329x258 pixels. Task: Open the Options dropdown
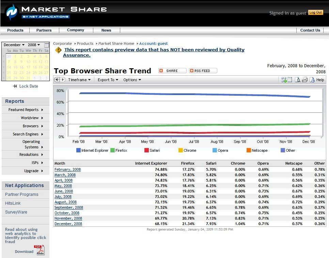[x=132, y=80]
